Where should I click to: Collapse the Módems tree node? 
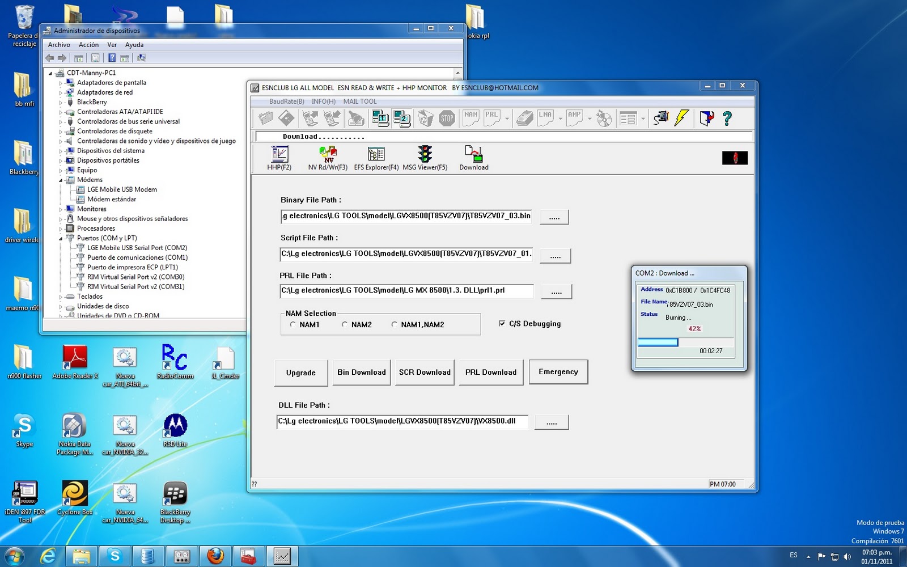[x=61, y=180]
